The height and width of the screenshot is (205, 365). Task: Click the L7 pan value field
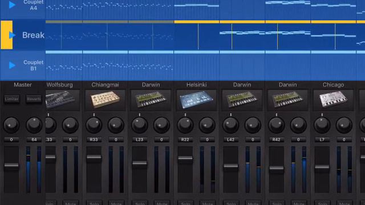(x=322, y=140)
